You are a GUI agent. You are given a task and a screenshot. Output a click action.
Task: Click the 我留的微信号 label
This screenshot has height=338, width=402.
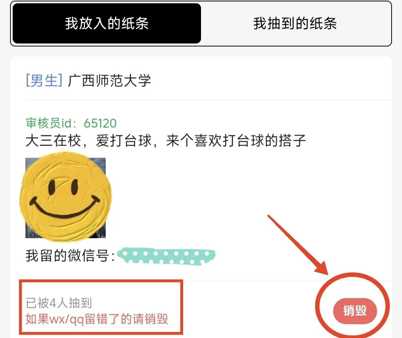70,256
